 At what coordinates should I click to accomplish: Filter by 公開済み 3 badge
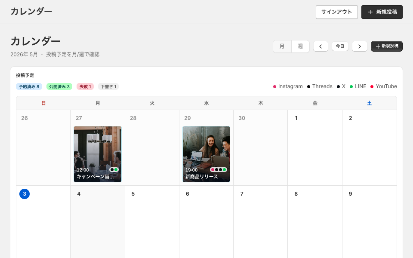click(59, 86)
